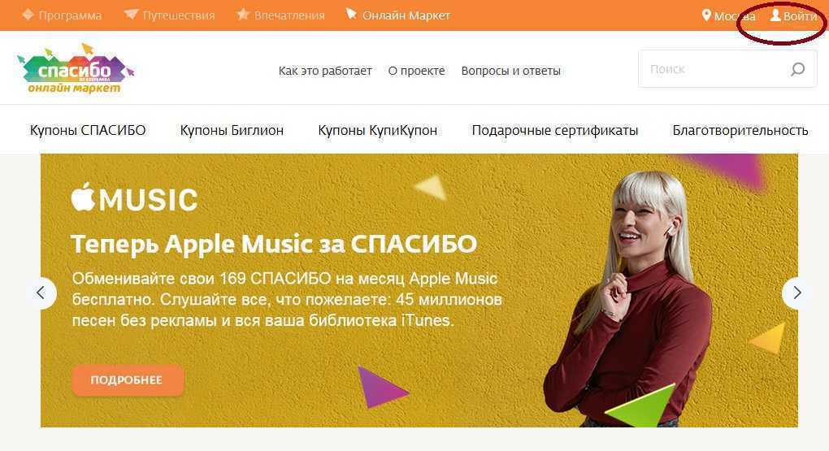Go to previous banner slide arrow

click(x=41, y=293)
